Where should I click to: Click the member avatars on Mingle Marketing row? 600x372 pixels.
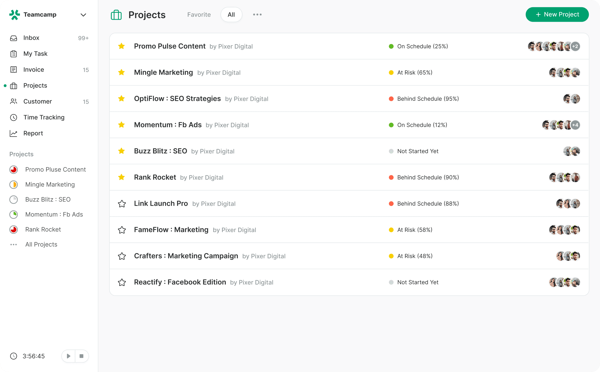tap(564, 72)
